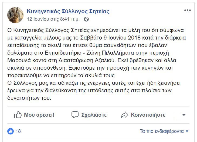197x142 pixels.
Task: Click the speech bubble comment icon
Action: tap(75, 115)
